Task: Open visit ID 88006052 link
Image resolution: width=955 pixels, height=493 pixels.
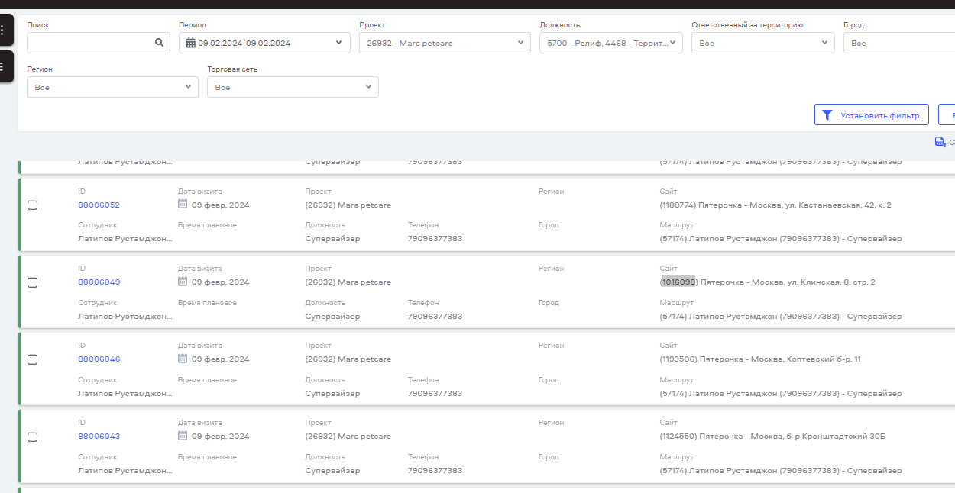Action: click(x=99, y=205)
